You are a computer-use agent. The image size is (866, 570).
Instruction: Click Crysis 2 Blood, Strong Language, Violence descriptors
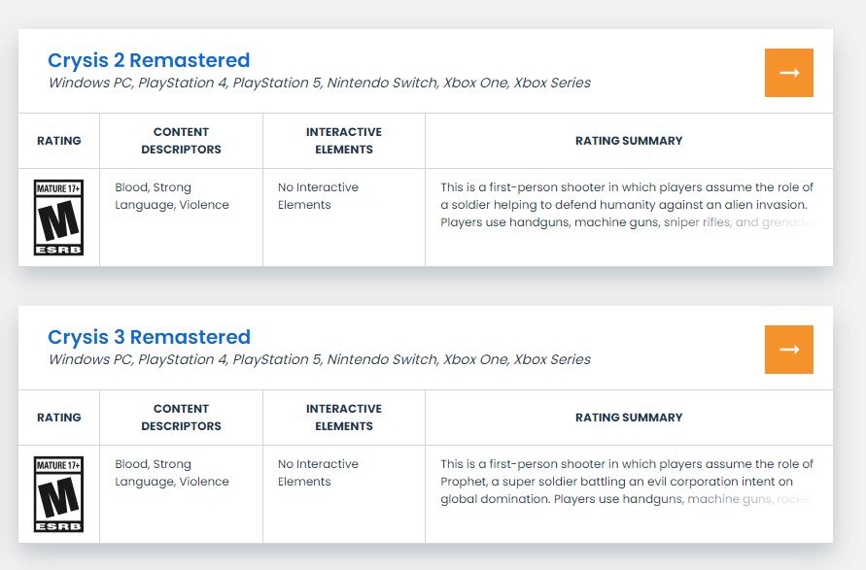coord(172,196)
